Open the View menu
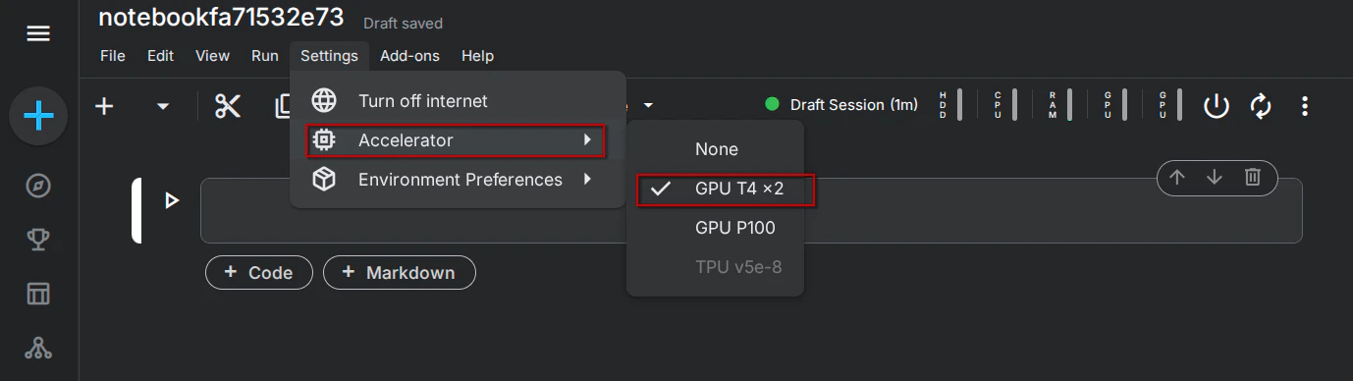This screenshot has height=381, width=1353. click(x=212, y=56)
